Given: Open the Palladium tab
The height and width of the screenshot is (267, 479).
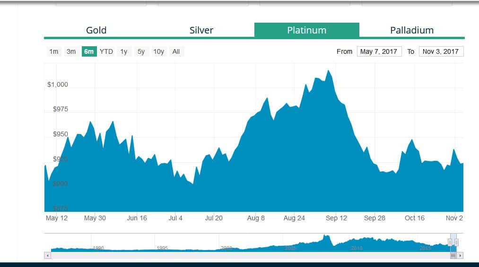Looking at the screenshot, I should (412, 30).
